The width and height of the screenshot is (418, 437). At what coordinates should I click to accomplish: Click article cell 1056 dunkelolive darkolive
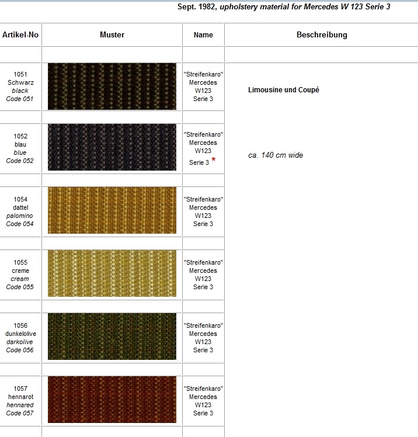pos(20,338)
